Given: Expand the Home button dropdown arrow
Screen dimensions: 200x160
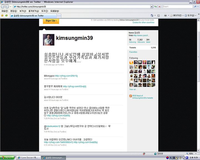Looking at the screenshot, I should pyautogui.click(x=155, y=16).
